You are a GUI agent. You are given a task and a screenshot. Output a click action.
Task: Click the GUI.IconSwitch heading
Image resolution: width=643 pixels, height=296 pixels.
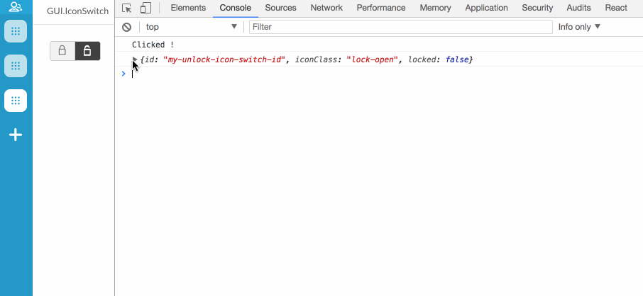pyautogui.click(x=77, y=11)
